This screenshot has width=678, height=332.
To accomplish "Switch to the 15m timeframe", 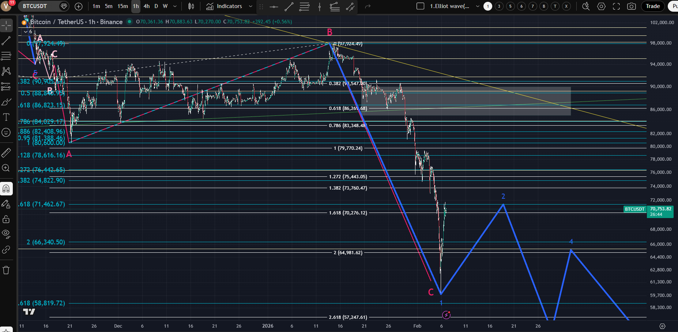I will [123, 6].
